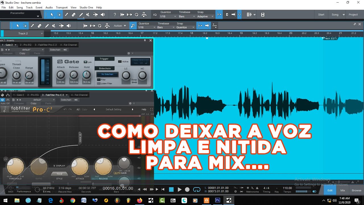
Task: Select the Bend tool in main toolbar
Action: 96,15
